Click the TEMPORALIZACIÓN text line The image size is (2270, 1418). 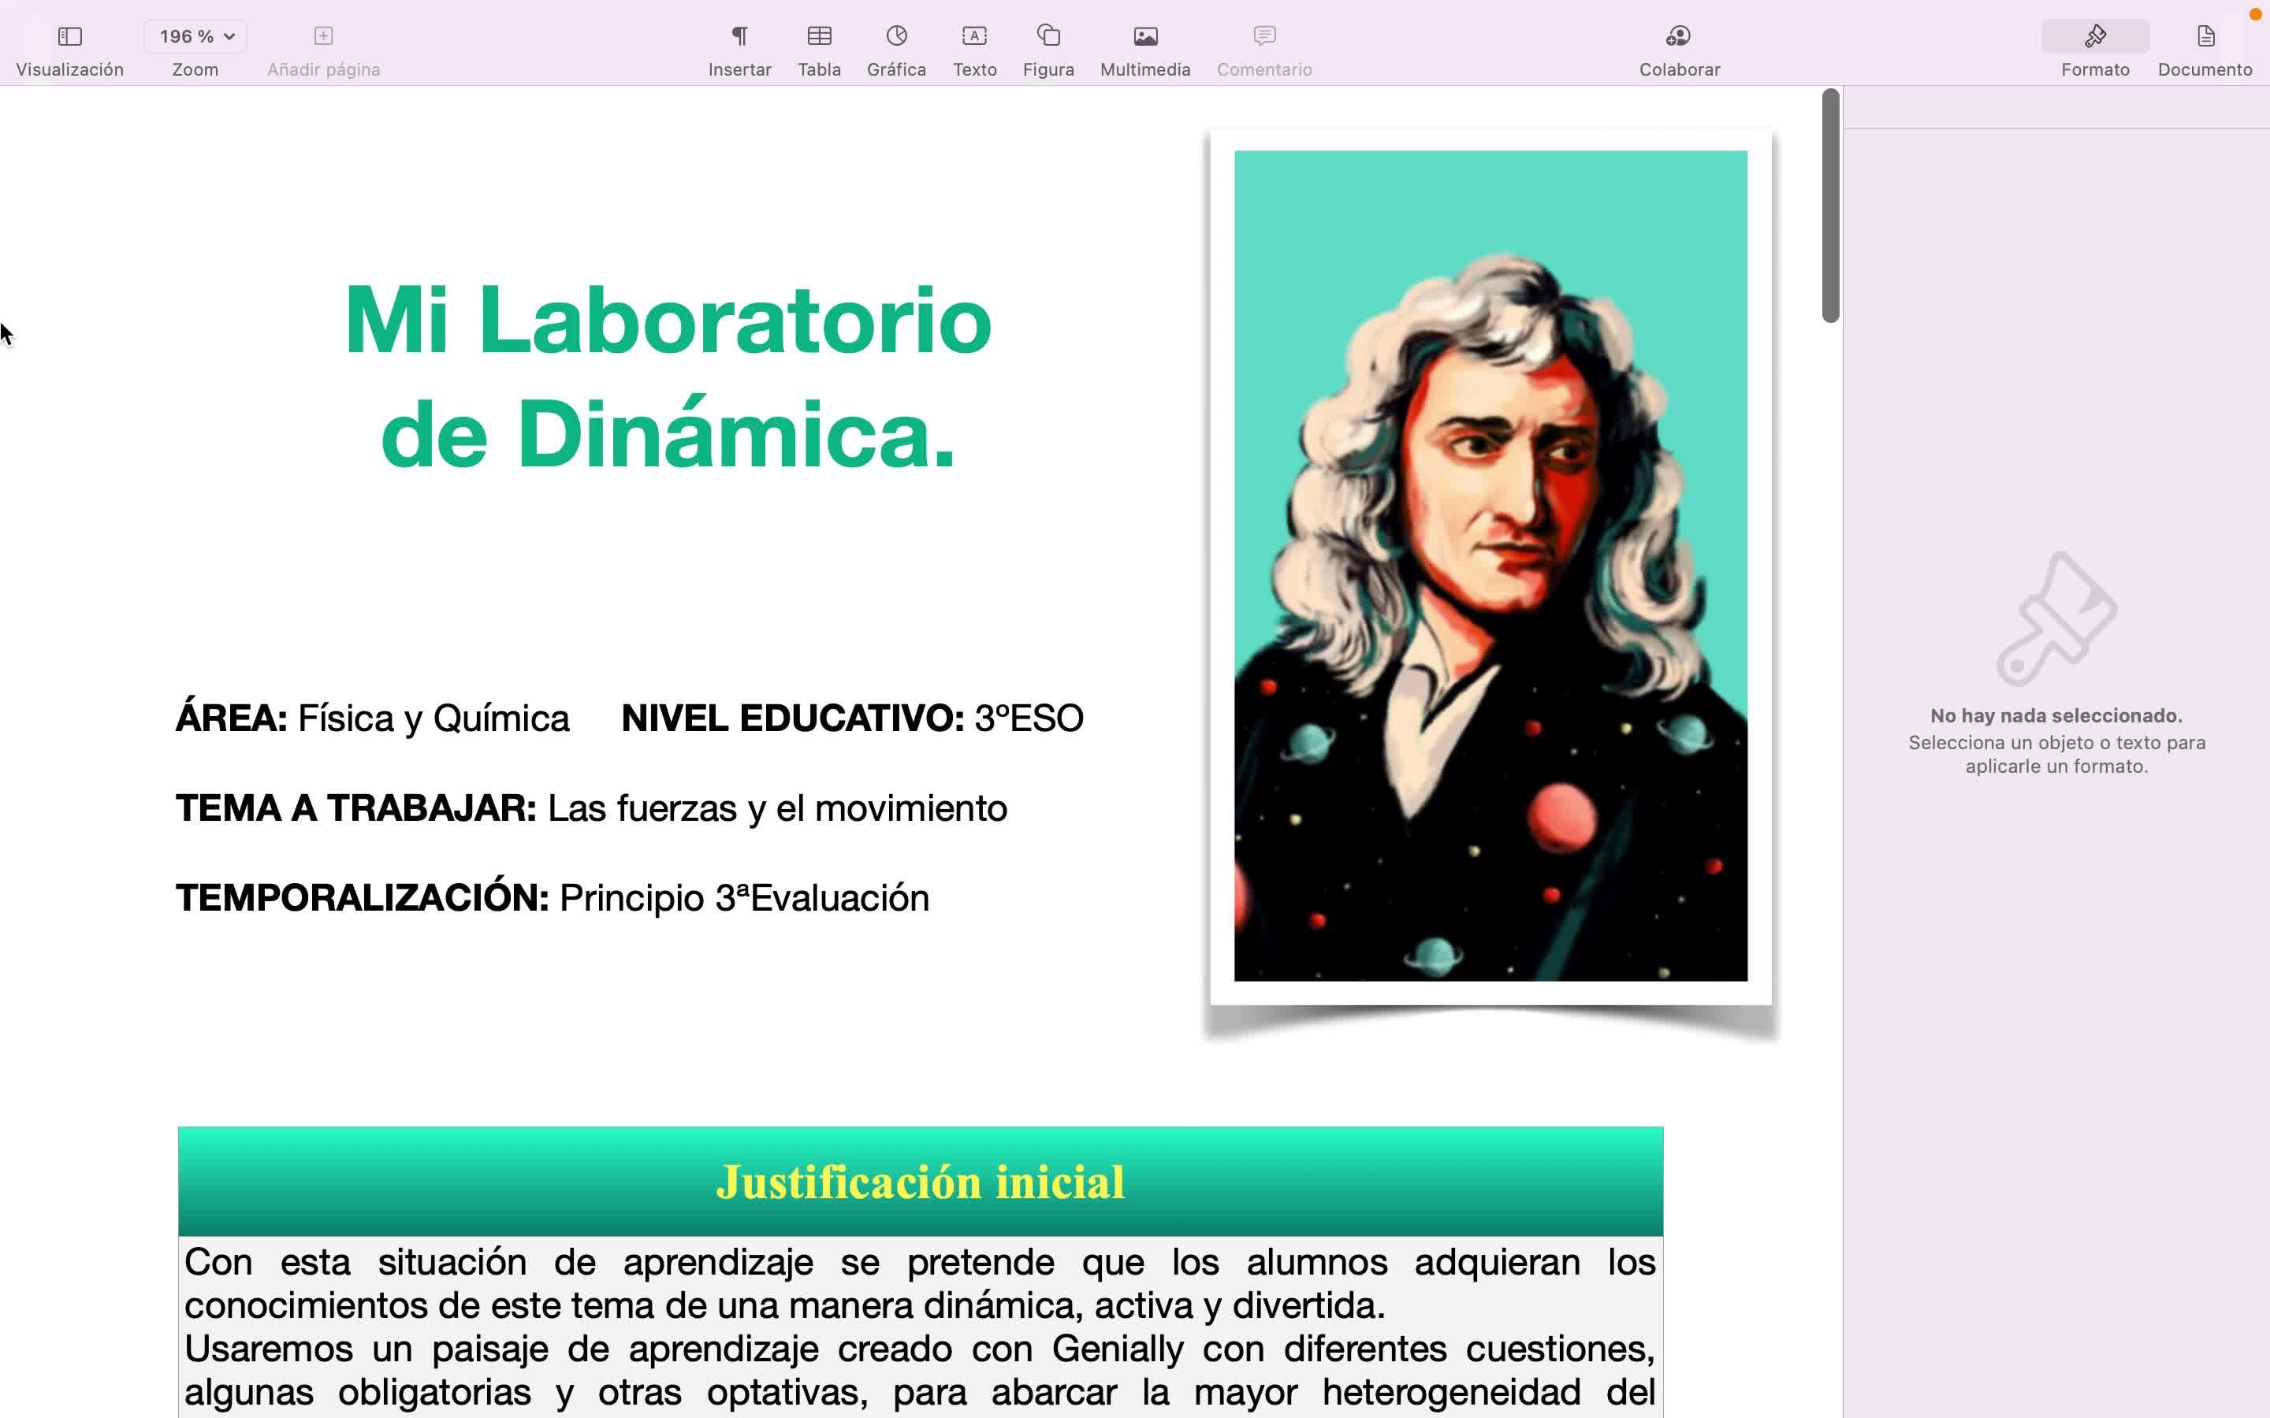pos(552,898)
